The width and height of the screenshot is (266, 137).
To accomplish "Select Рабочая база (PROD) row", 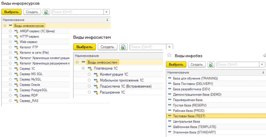I will (216, 111).
